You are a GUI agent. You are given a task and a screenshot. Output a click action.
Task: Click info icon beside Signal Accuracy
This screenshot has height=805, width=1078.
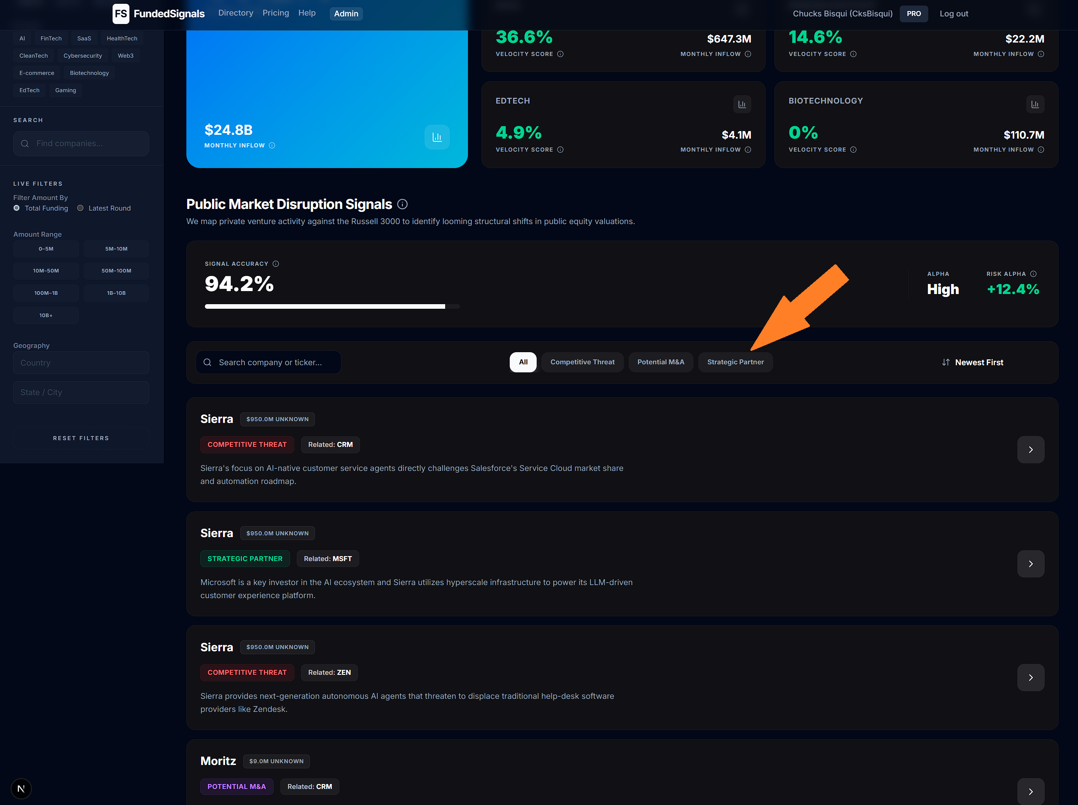(275, 263)
